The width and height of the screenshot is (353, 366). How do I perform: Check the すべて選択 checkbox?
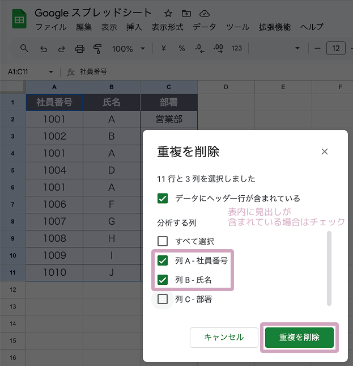[x=163, y=241]
